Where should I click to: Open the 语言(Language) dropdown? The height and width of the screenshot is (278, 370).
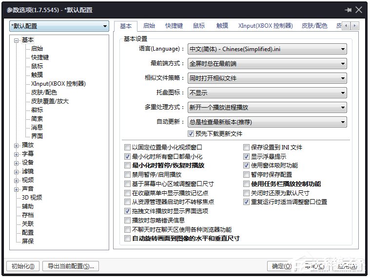point(267,49)
